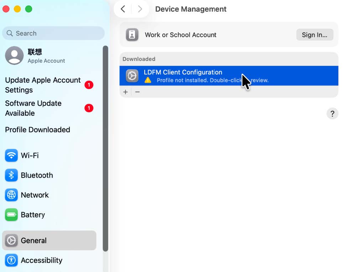
Task: Open Bluetooth settings label
Action: coord(37,175)
